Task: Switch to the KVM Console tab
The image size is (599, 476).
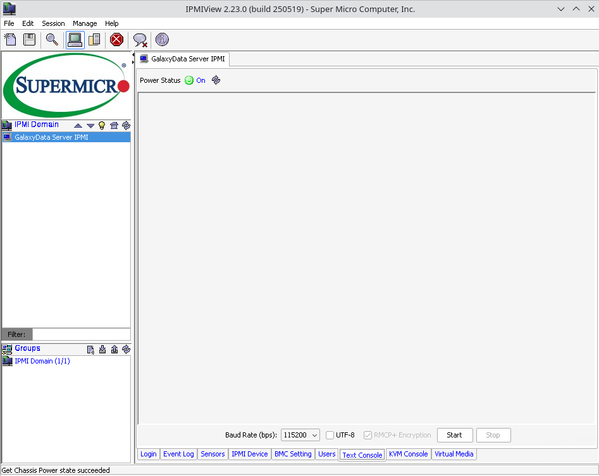Action: pyautogui.click(x=409, y=454)
